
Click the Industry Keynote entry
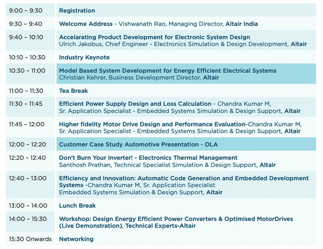(x=84, y=57)
